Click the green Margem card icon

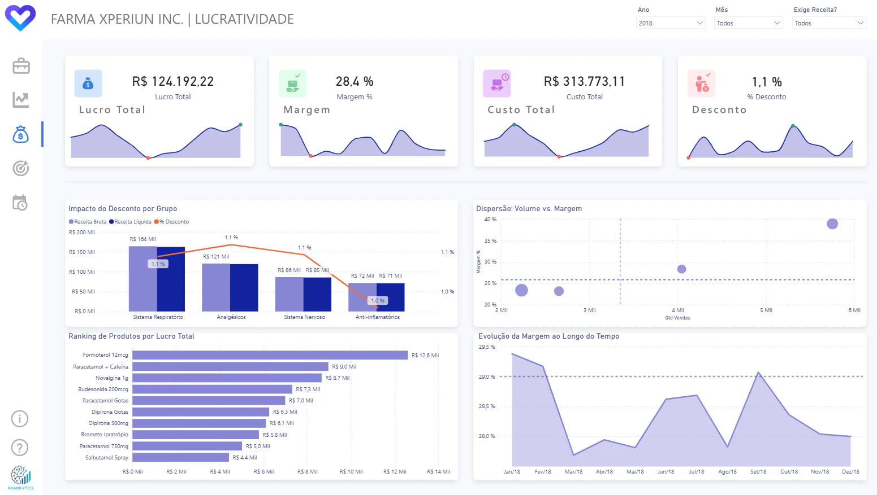[x=292, y=84]
